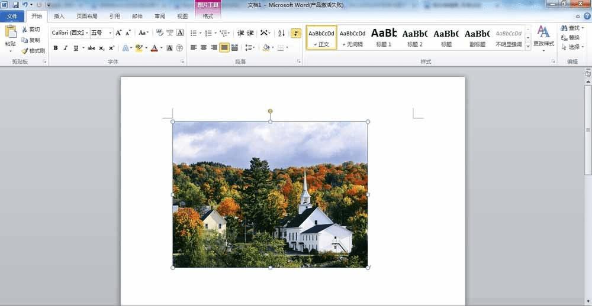Expand the styles gallery More arrow
Image resolution: width=592 pixels, height=306 pixels.
(528, 46)
